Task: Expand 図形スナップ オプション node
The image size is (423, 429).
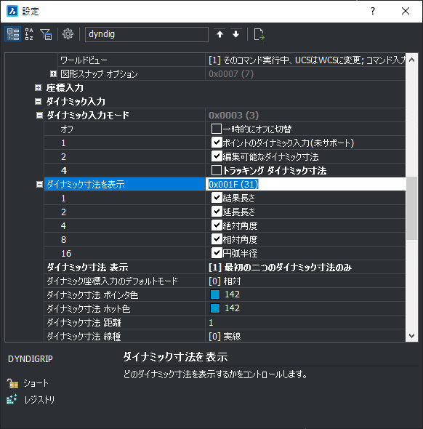Action: point(53,74)
